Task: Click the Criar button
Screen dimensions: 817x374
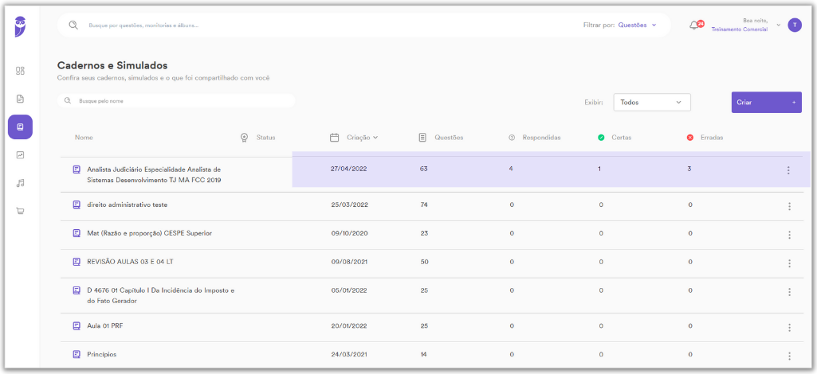Action: click(x=767, y=103)
